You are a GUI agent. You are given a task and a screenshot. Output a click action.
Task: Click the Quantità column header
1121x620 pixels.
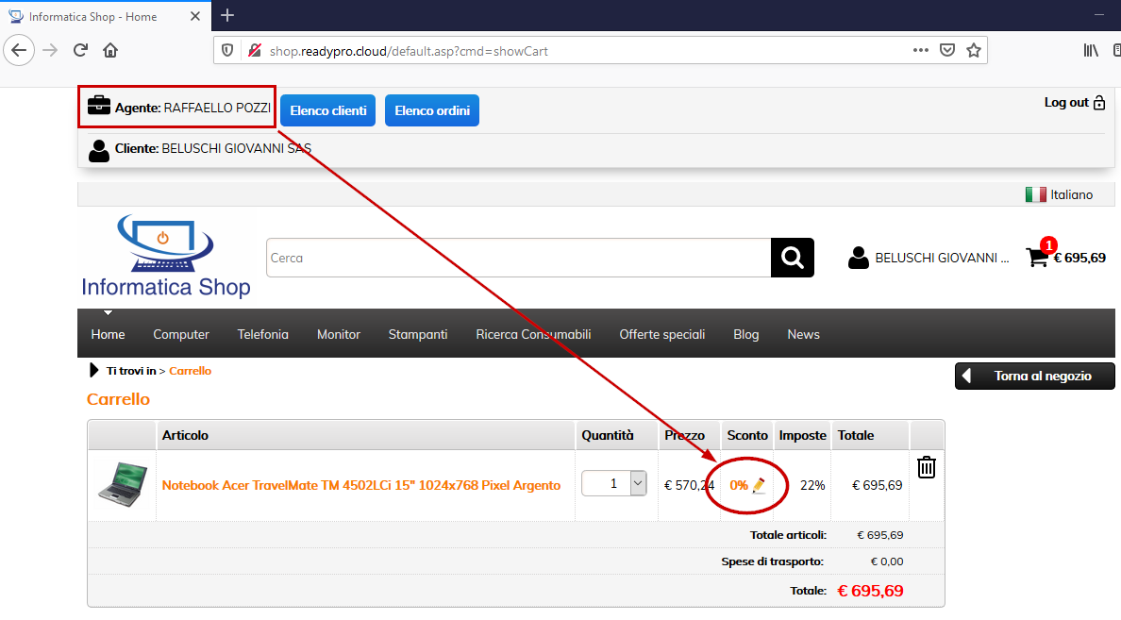coord(608,435)
